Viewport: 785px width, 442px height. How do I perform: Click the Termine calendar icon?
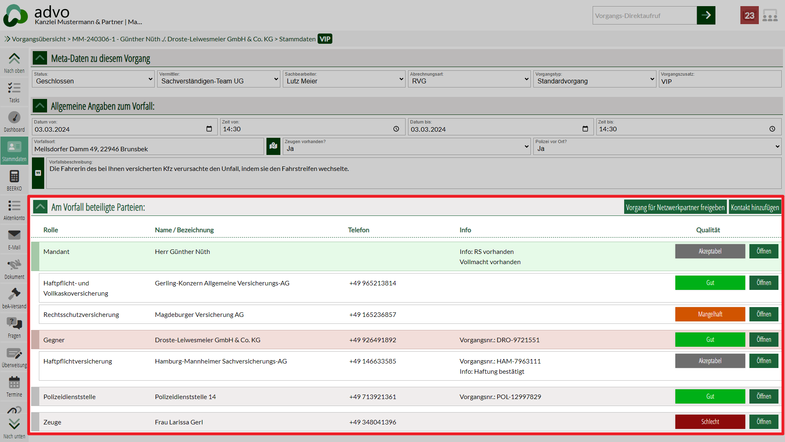(14, 386)
